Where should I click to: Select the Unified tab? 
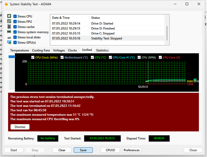pyautogui.click(x=87, y=50)
